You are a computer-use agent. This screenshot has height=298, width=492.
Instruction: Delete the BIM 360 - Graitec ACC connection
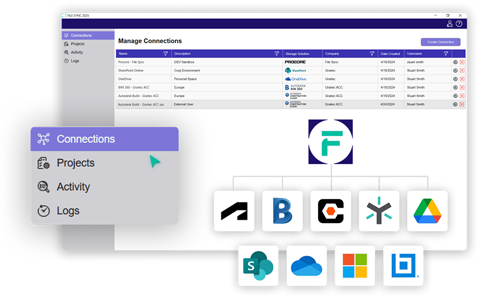[462, 87]
